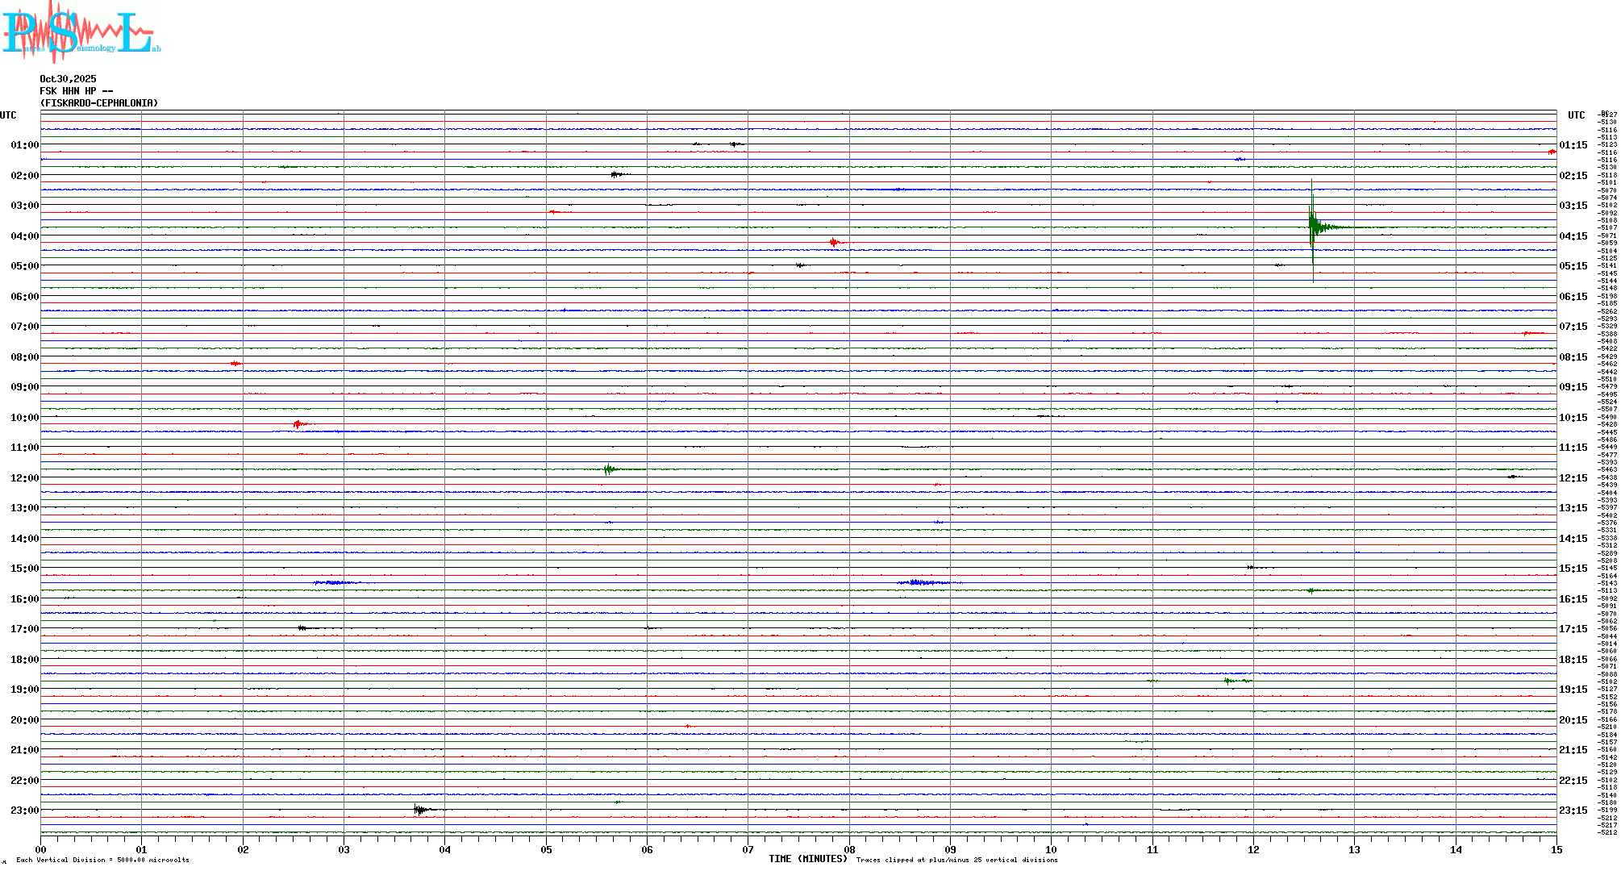
Task: Click the green event near 12:00 row
Action: tap(609, 469)
